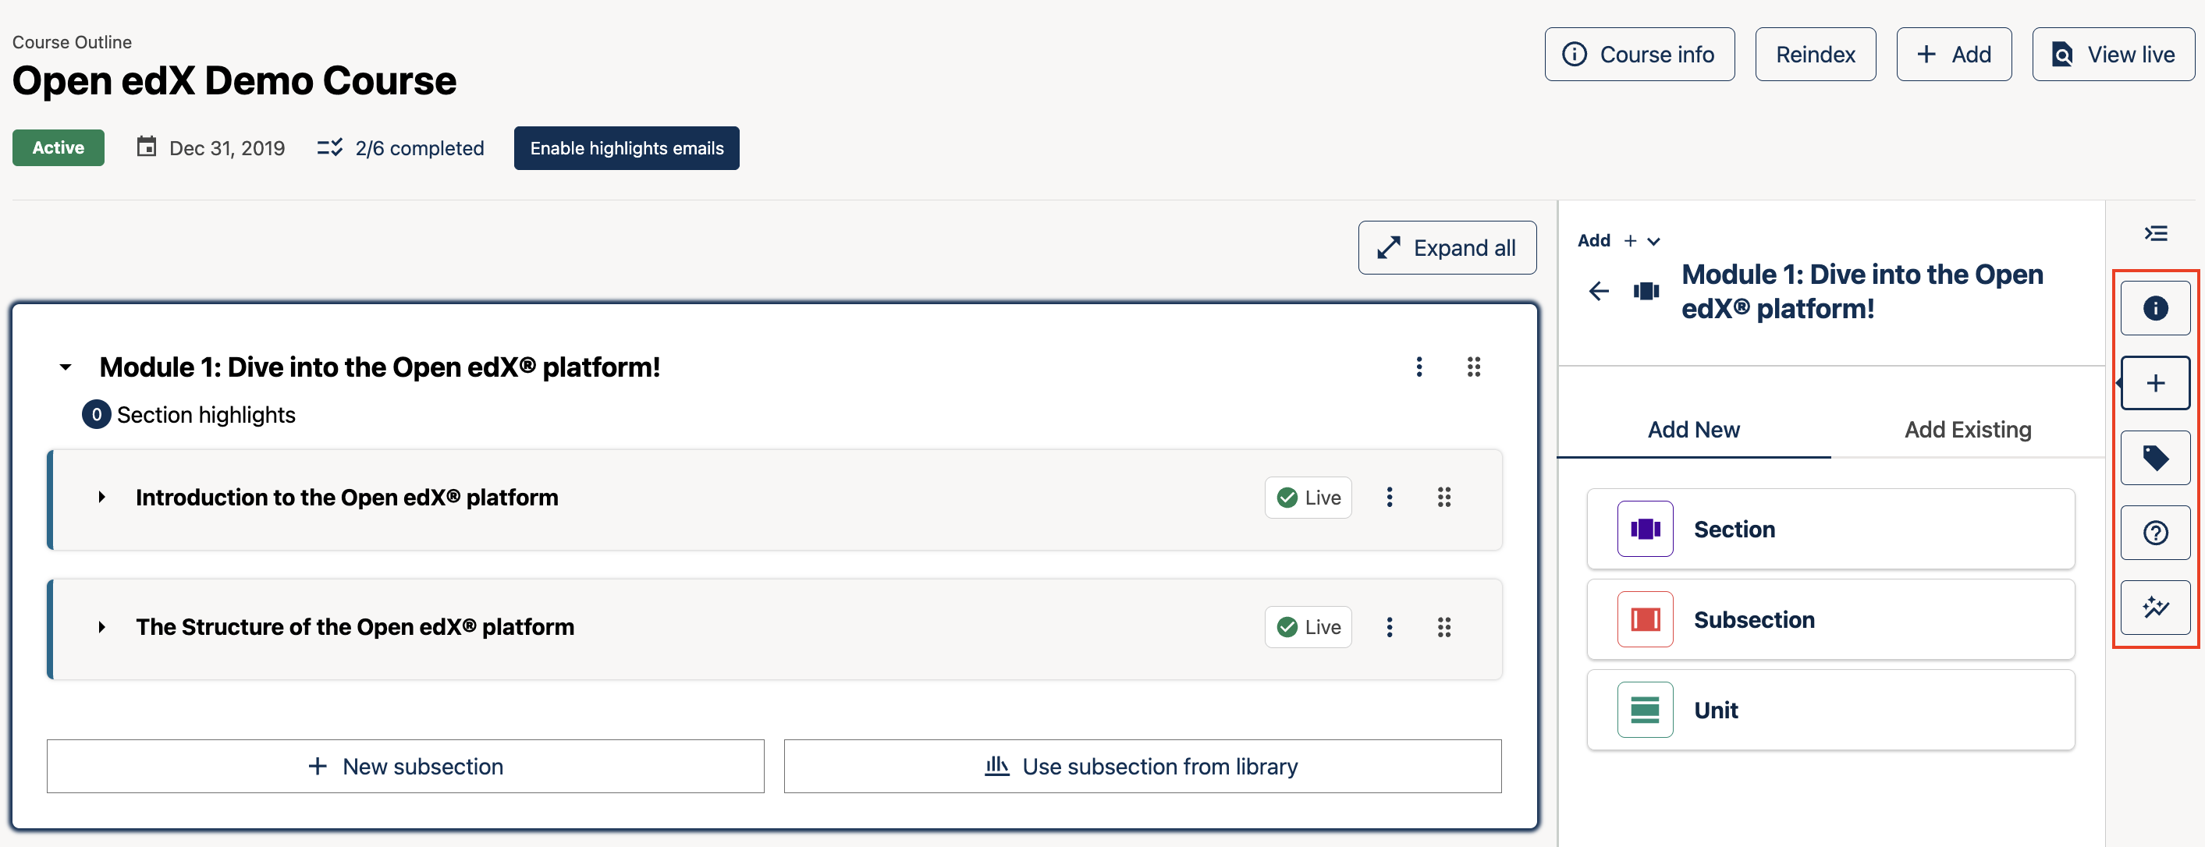Click the Open edX Demo Course heading
The image size is (2205, 847).
click(233, 80)
